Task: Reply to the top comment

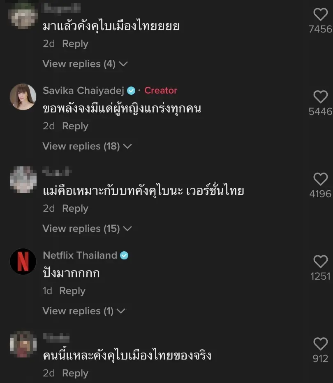Action: point(75,44)
